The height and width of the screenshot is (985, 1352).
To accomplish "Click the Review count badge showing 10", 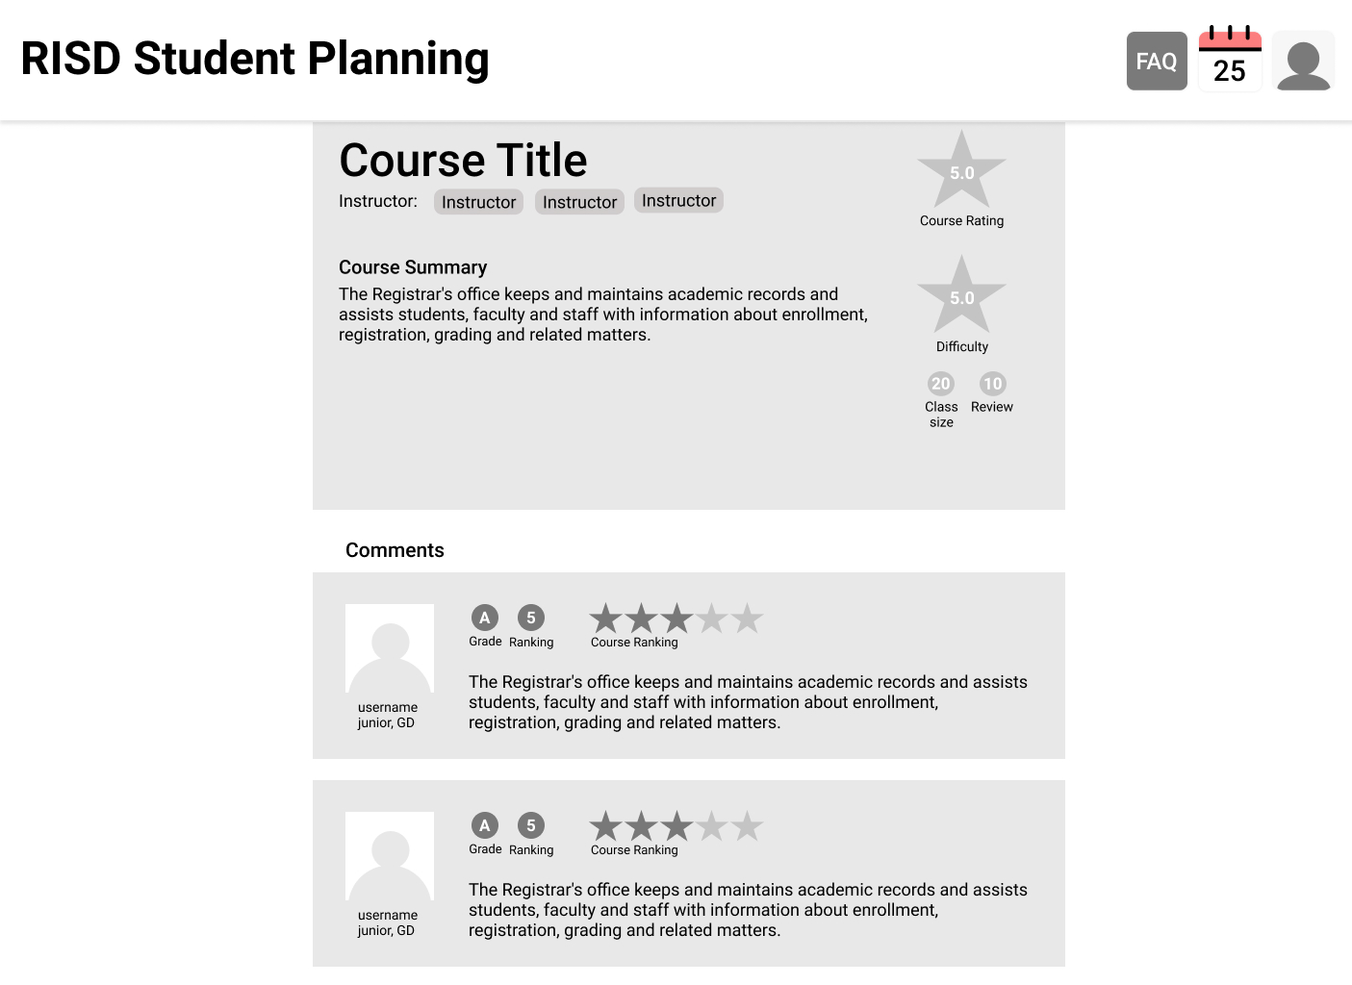I will pyautogui.click(x=992, y=384).
